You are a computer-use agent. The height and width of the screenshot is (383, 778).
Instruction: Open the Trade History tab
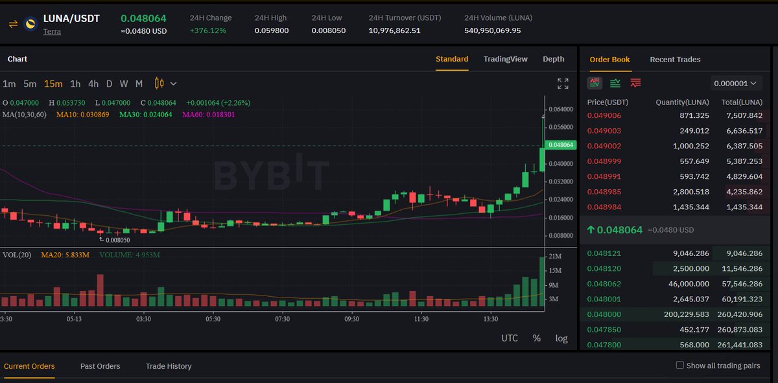pos(169,366)
